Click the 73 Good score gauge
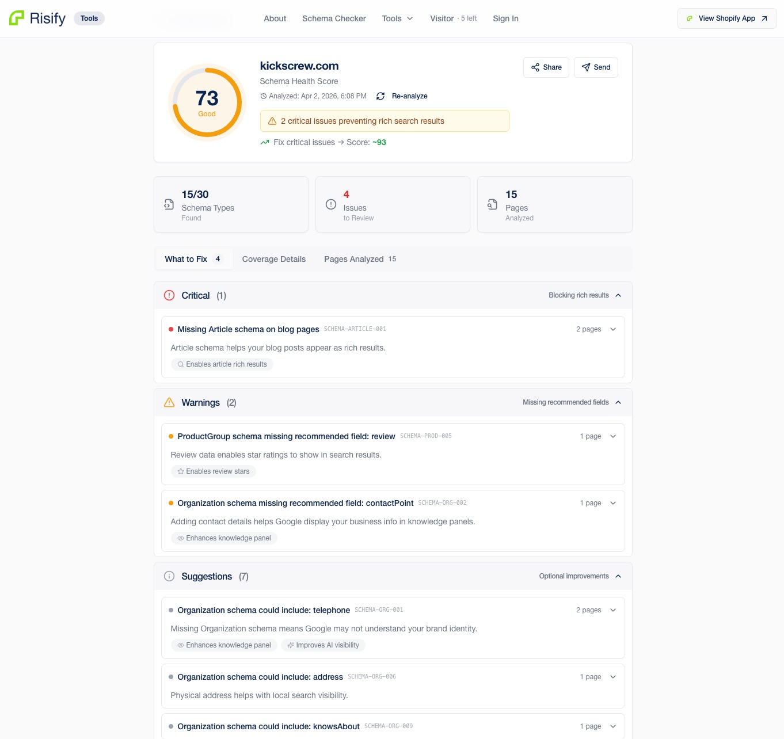784x739 pixels. [x=207, y=102]
